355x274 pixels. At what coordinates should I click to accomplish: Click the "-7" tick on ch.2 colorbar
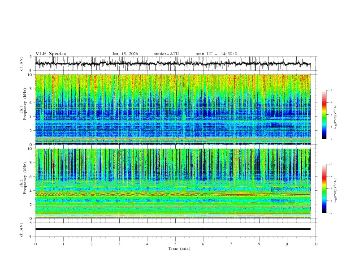(x=330, y=213)
